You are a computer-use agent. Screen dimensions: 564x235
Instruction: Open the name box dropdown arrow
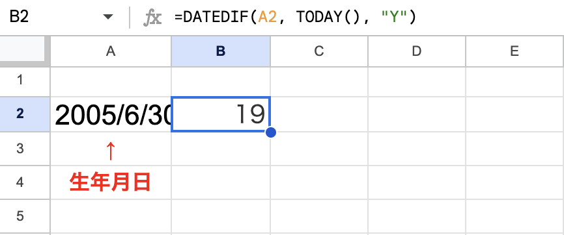[x=108, y=17]
